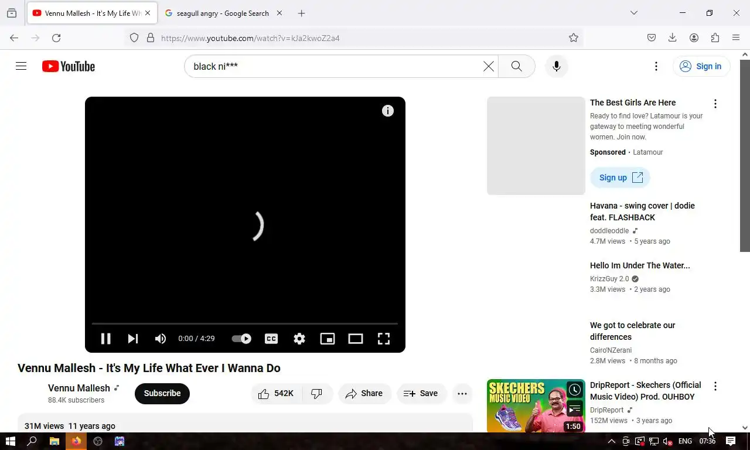Viewport: 750px width, 450px height.
Task: Open the Windows Start menu
Action: [11, 441]
